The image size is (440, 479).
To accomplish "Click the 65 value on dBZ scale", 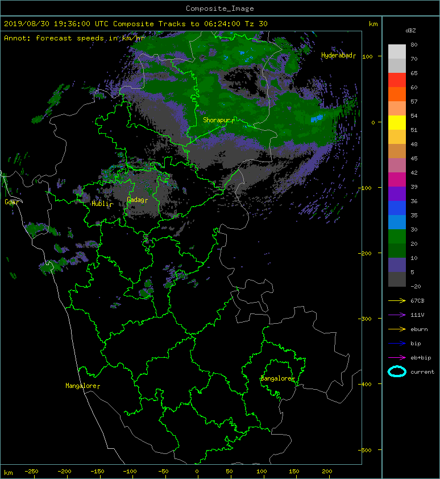I will [414, 73].
